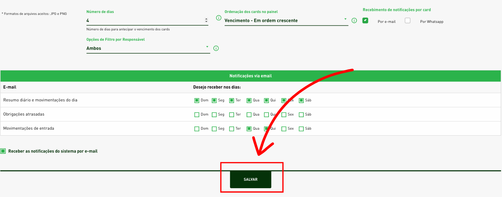The height and width of the screenshot is (197, 502).
Task: Check Sex for Obrigações atrasadas
Action: click(x=284, y=115)
